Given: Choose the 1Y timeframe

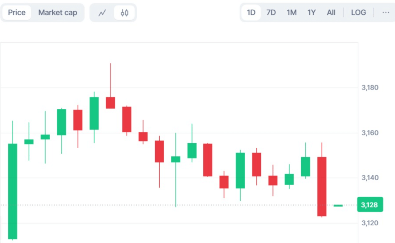Looking at the screenshot, I should pyautogui.click(x=311, y=12).
